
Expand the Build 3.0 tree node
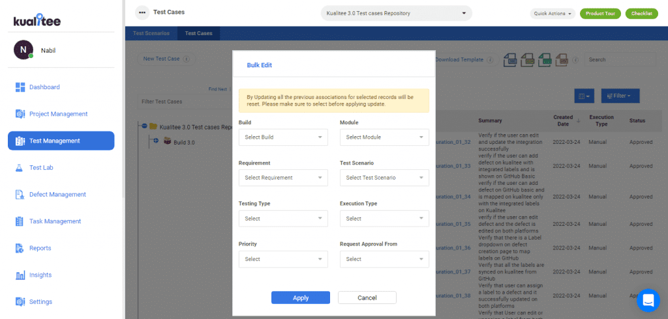point(156,141)
